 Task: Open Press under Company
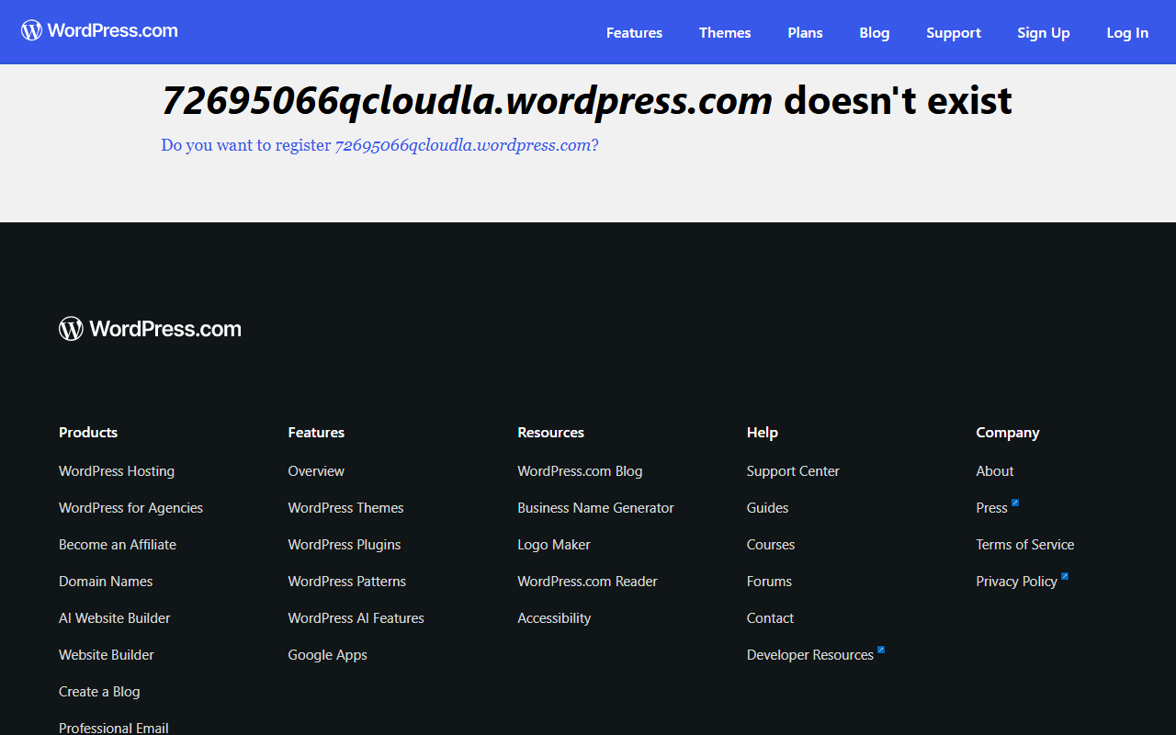click(x=991, y=508)
